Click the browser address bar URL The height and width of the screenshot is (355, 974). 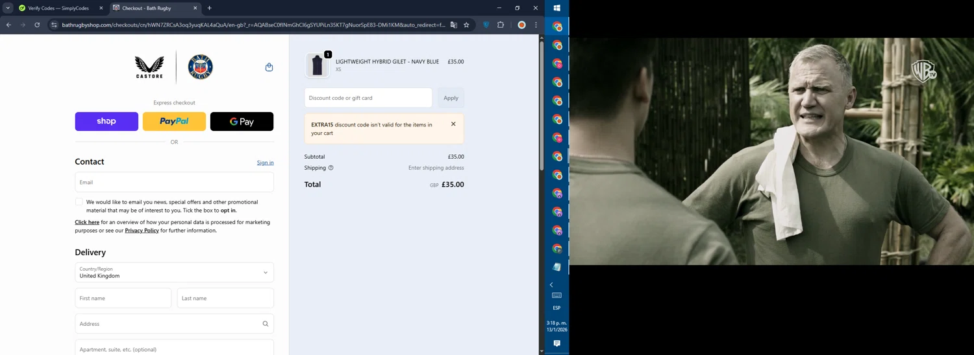(253, 25)
